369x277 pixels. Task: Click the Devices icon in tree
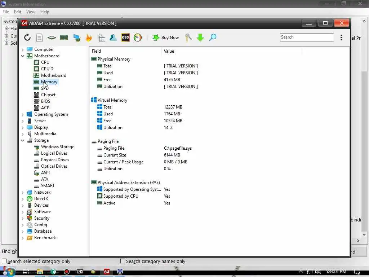(x=30, y=205)
